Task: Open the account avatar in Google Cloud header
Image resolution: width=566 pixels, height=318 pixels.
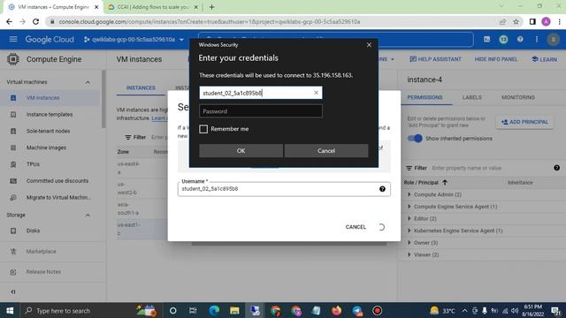Action: tap(553, 39)
